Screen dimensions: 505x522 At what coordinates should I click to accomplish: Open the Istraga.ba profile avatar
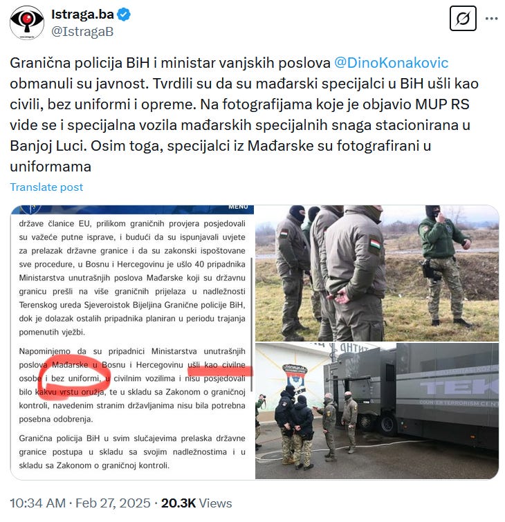point(27,22)
